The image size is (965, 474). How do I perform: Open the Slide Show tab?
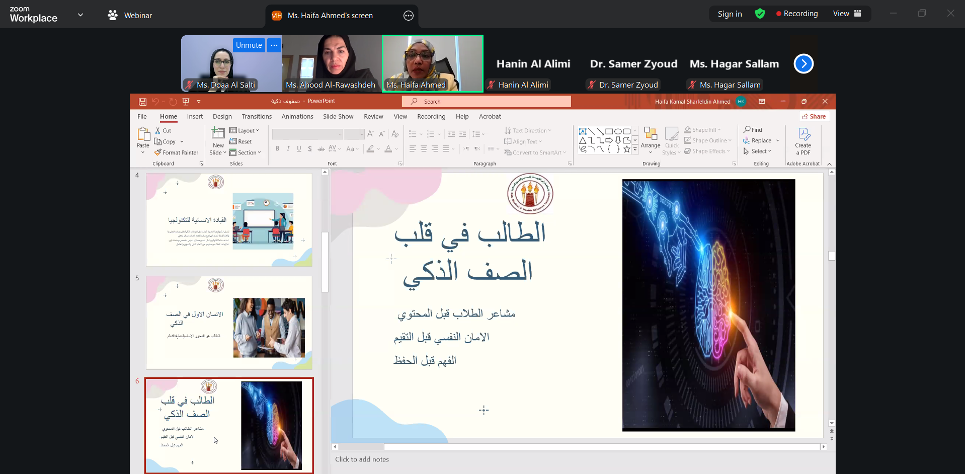click(x=338, y=117)
